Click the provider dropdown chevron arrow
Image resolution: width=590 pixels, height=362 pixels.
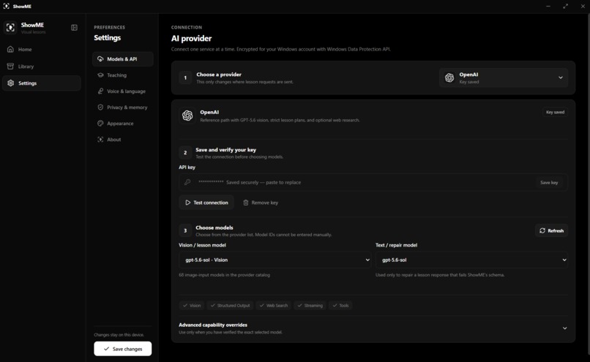(561, 78)
